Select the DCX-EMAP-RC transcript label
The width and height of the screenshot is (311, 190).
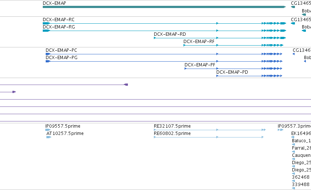coord(58,20)
